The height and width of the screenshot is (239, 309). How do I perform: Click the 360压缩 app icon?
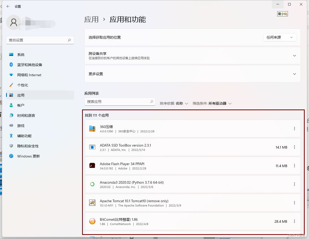[x=92, y=129]
